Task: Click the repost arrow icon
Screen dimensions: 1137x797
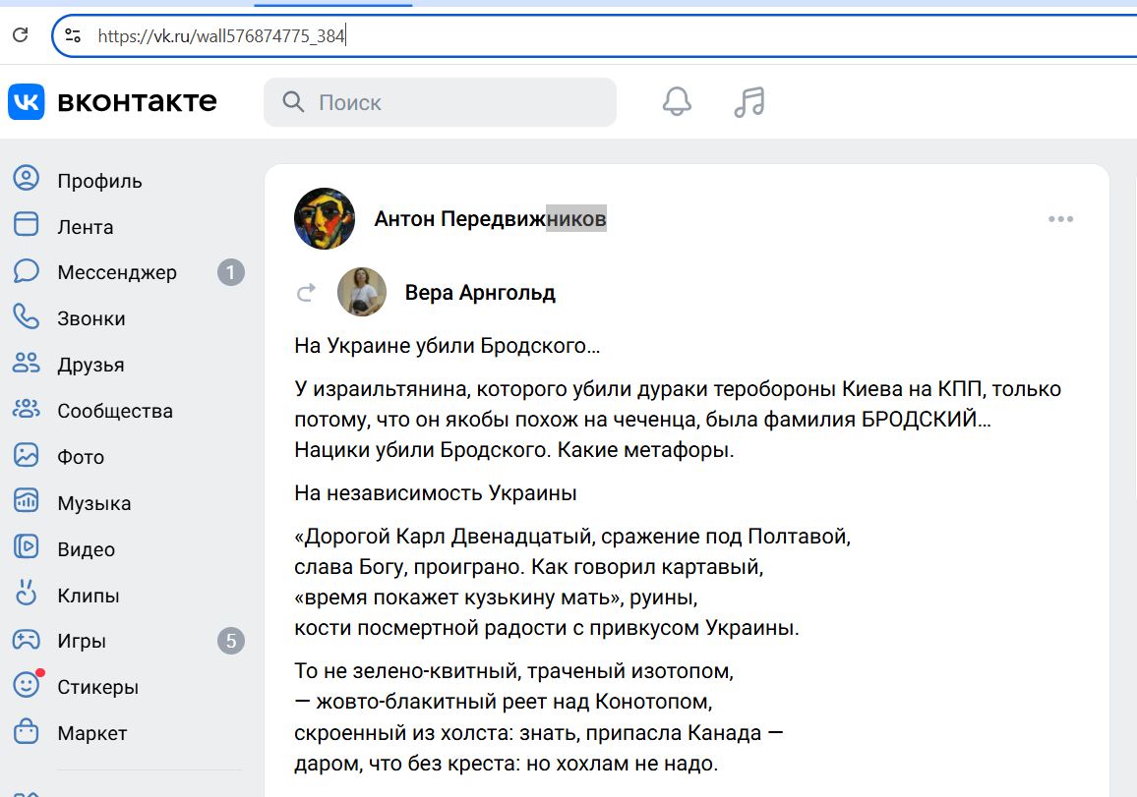Action: pos(306,292)
